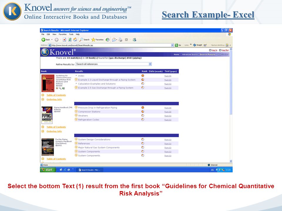Expand Example 2.3 Liquid Discharge result
Viewport: 282px width, 211px height.
[76, 79]
